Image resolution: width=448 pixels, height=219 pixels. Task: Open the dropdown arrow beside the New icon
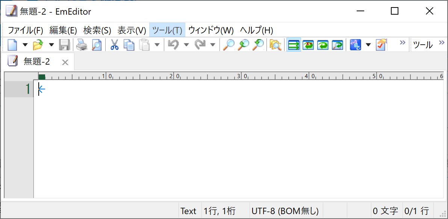[x=26, y=45]
